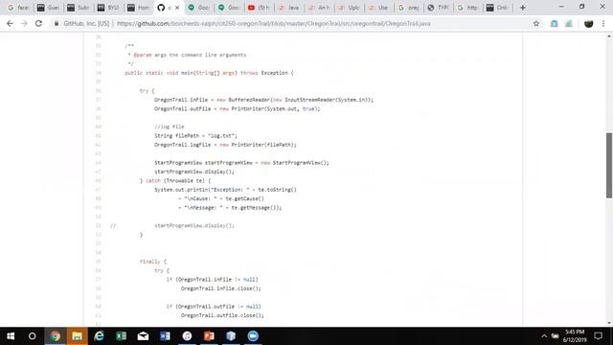Switch to the 'An I' tab
613x345 pixels.
pyautogui.click(x=319, y=8)
